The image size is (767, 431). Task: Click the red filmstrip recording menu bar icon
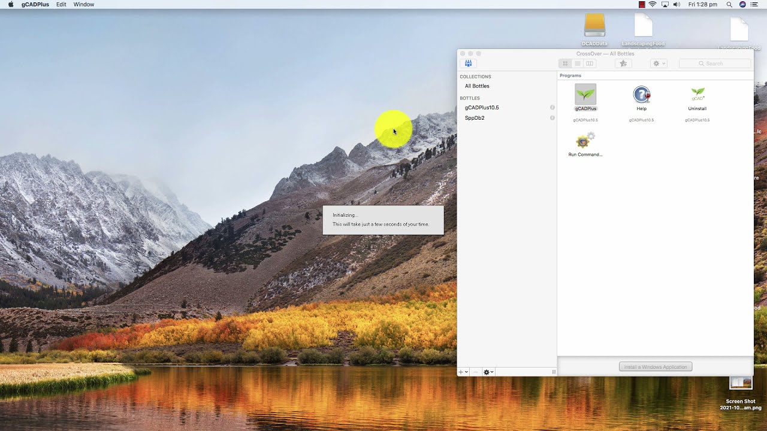(x=642, y=4)
